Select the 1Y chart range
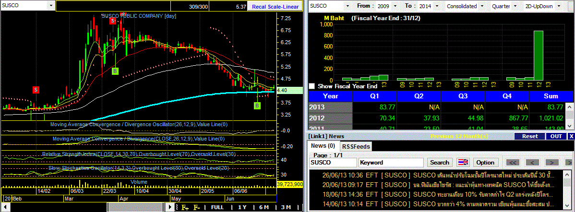 (x=242, y=207)
